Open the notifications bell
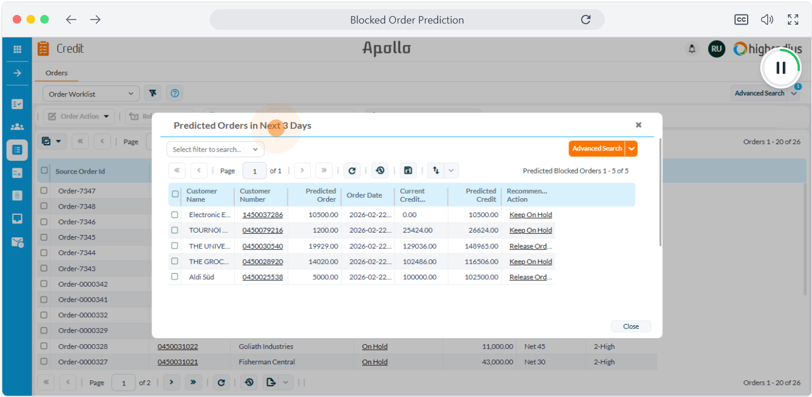812x397 pixels. [692, 49]
